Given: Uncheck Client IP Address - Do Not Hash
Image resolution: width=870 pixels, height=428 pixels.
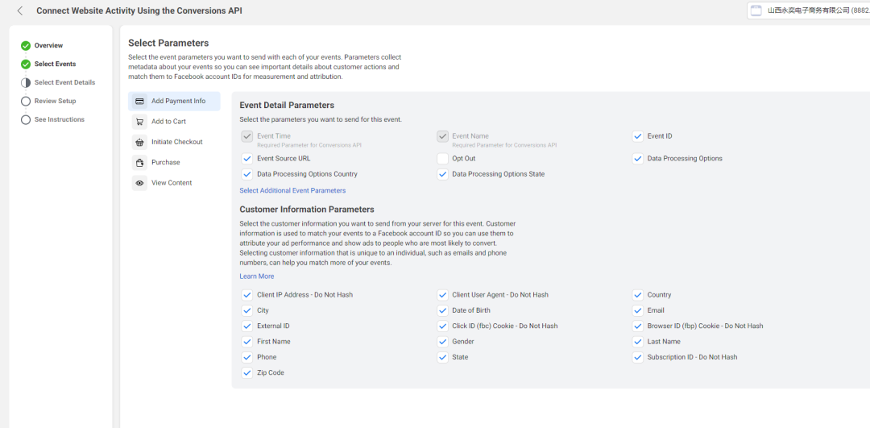Looking at the screenshot, I should 247,295.
